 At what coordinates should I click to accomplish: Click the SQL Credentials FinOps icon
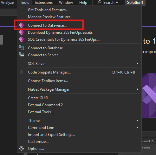pos(22,39)
